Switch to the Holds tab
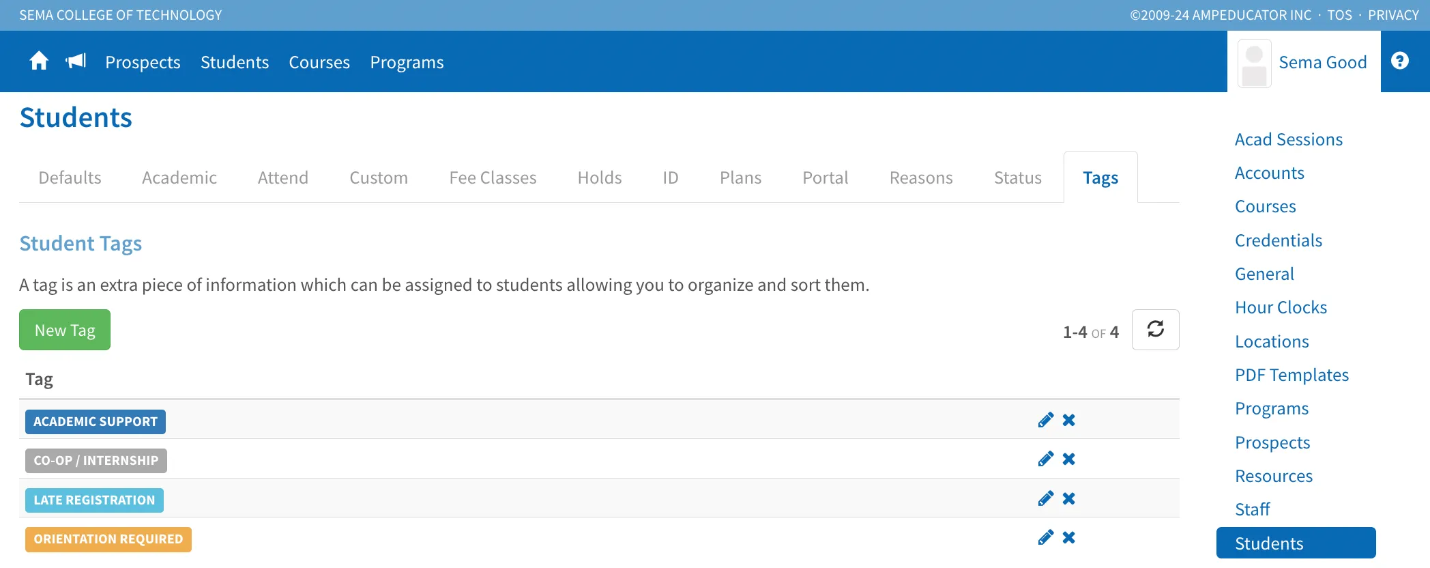The image size is (1430, 568). point(600,178)
